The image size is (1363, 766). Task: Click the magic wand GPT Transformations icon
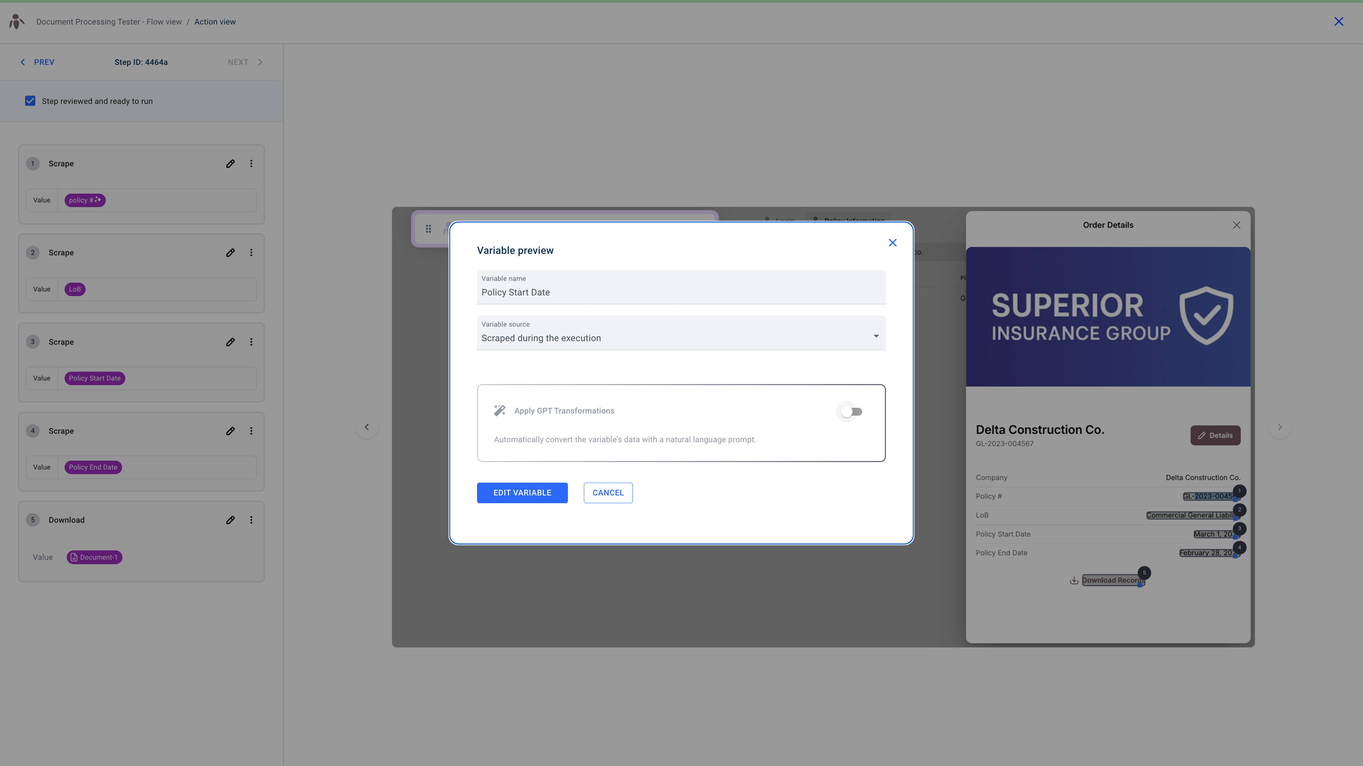pyautogui.click(x=499, y=410)
